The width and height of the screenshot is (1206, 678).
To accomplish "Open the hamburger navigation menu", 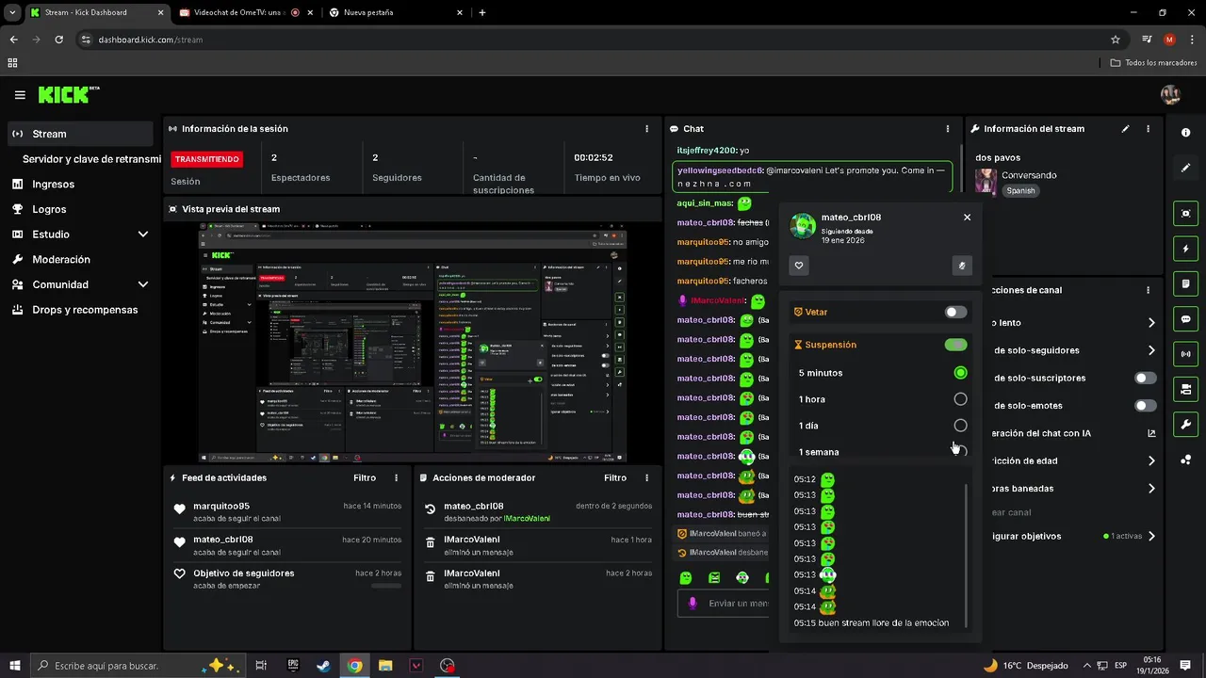I will 20,95.
